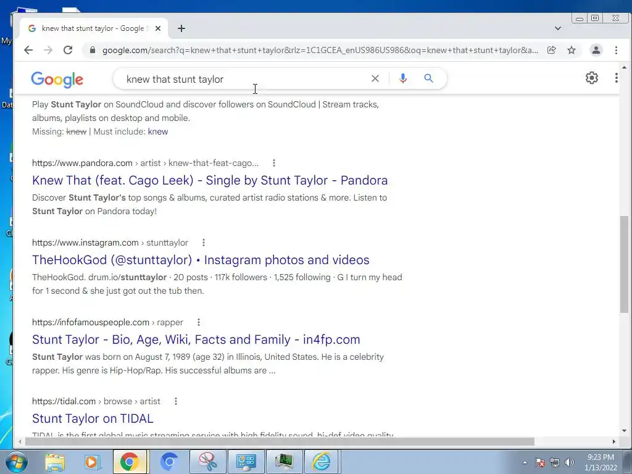This screenshot has height=474, width=632.
Task: Close the 'knew that stunt taylor' tab
Action: (x=158, y=28)
